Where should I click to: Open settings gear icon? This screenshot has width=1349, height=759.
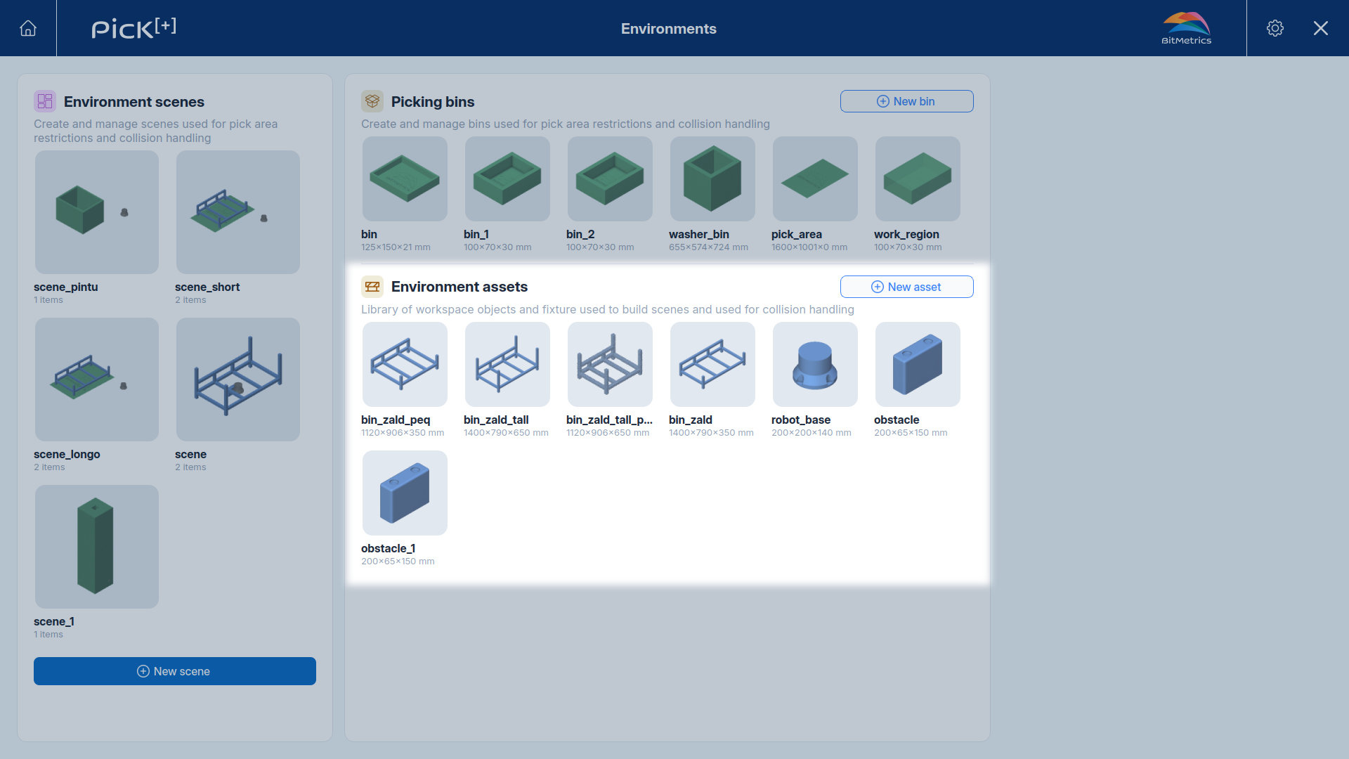point(1275,28)
